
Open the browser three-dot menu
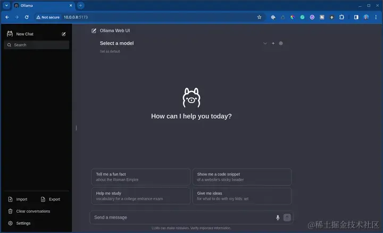[376, 17]
